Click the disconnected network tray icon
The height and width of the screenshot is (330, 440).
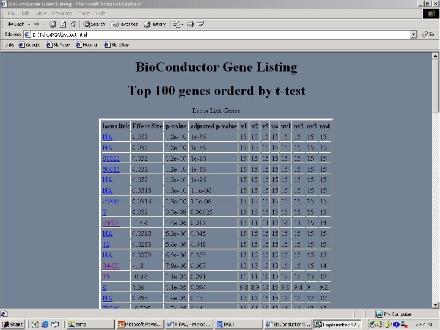point(404,324)
